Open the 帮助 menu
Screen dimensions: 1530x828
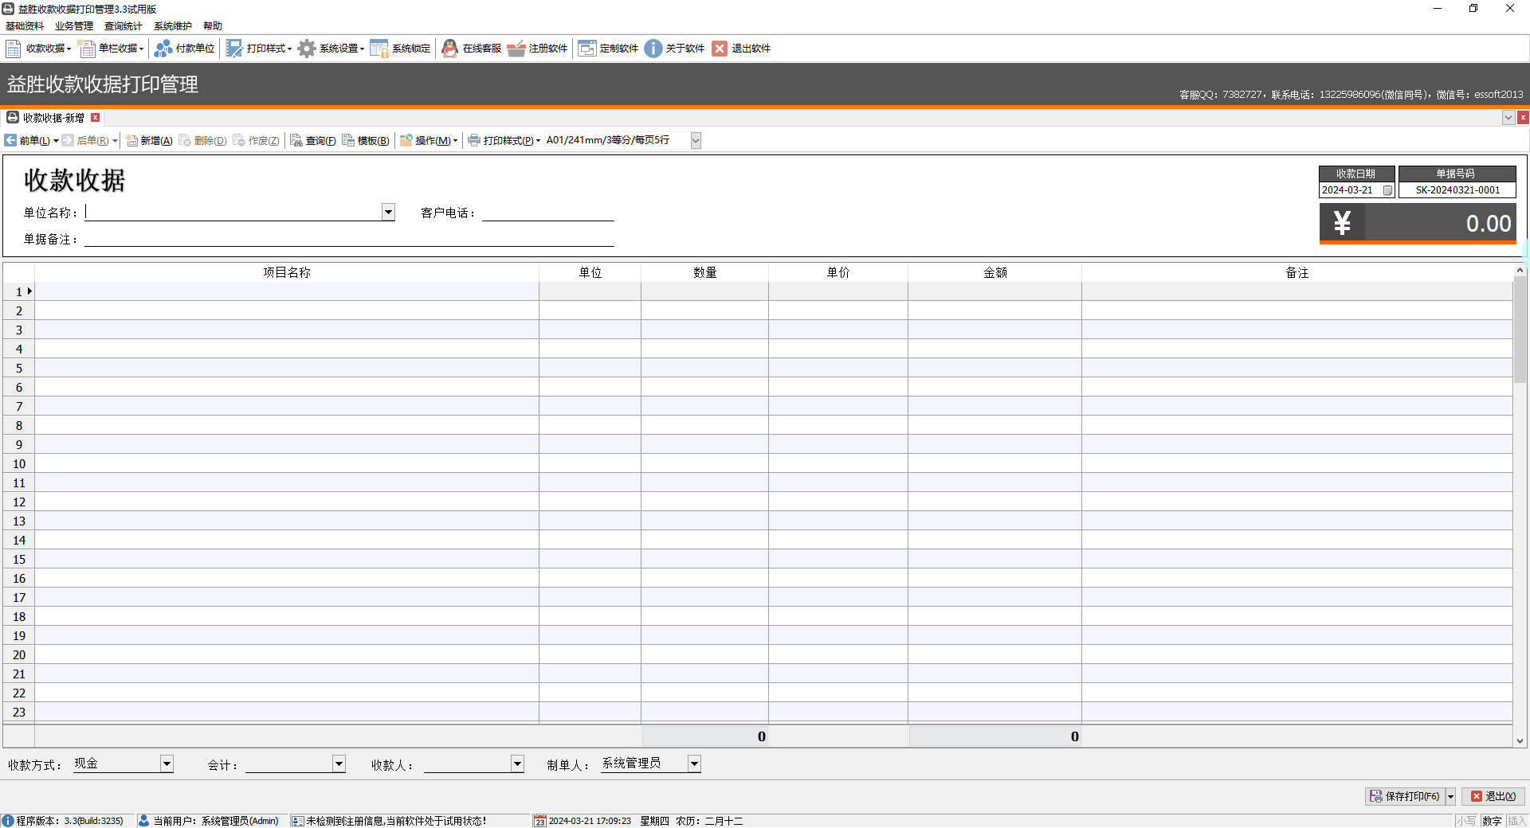click(213, 26)
